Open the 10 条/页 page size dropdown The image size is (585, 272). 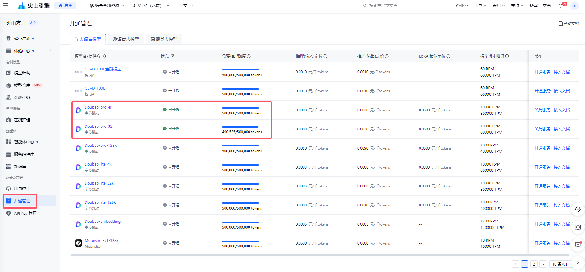point(559,264)
